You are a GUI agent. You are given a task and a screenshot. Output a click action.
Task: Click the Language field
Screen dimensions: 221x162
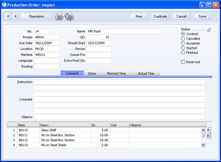pos(46,61)
